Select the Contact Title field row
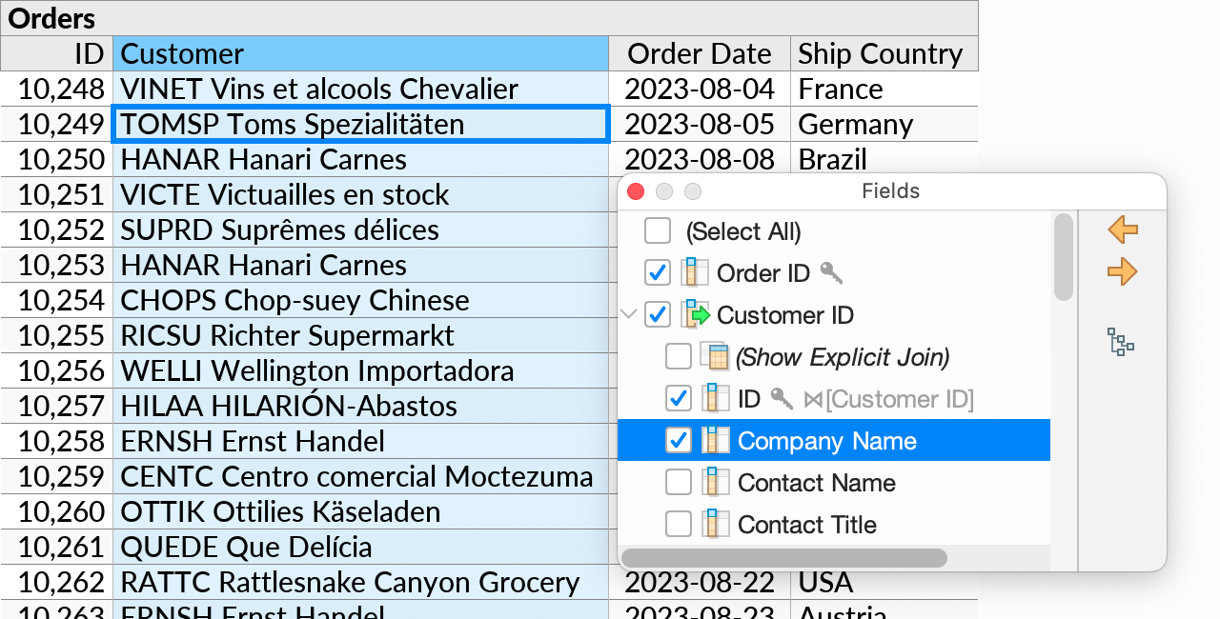 point(807,524)
